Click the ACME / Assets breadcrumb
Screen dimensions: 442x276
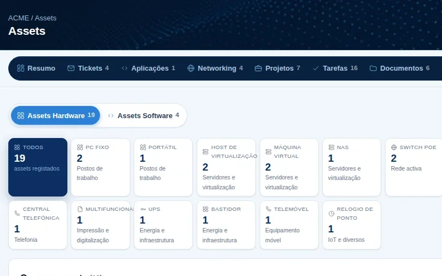tap(32, 18)
